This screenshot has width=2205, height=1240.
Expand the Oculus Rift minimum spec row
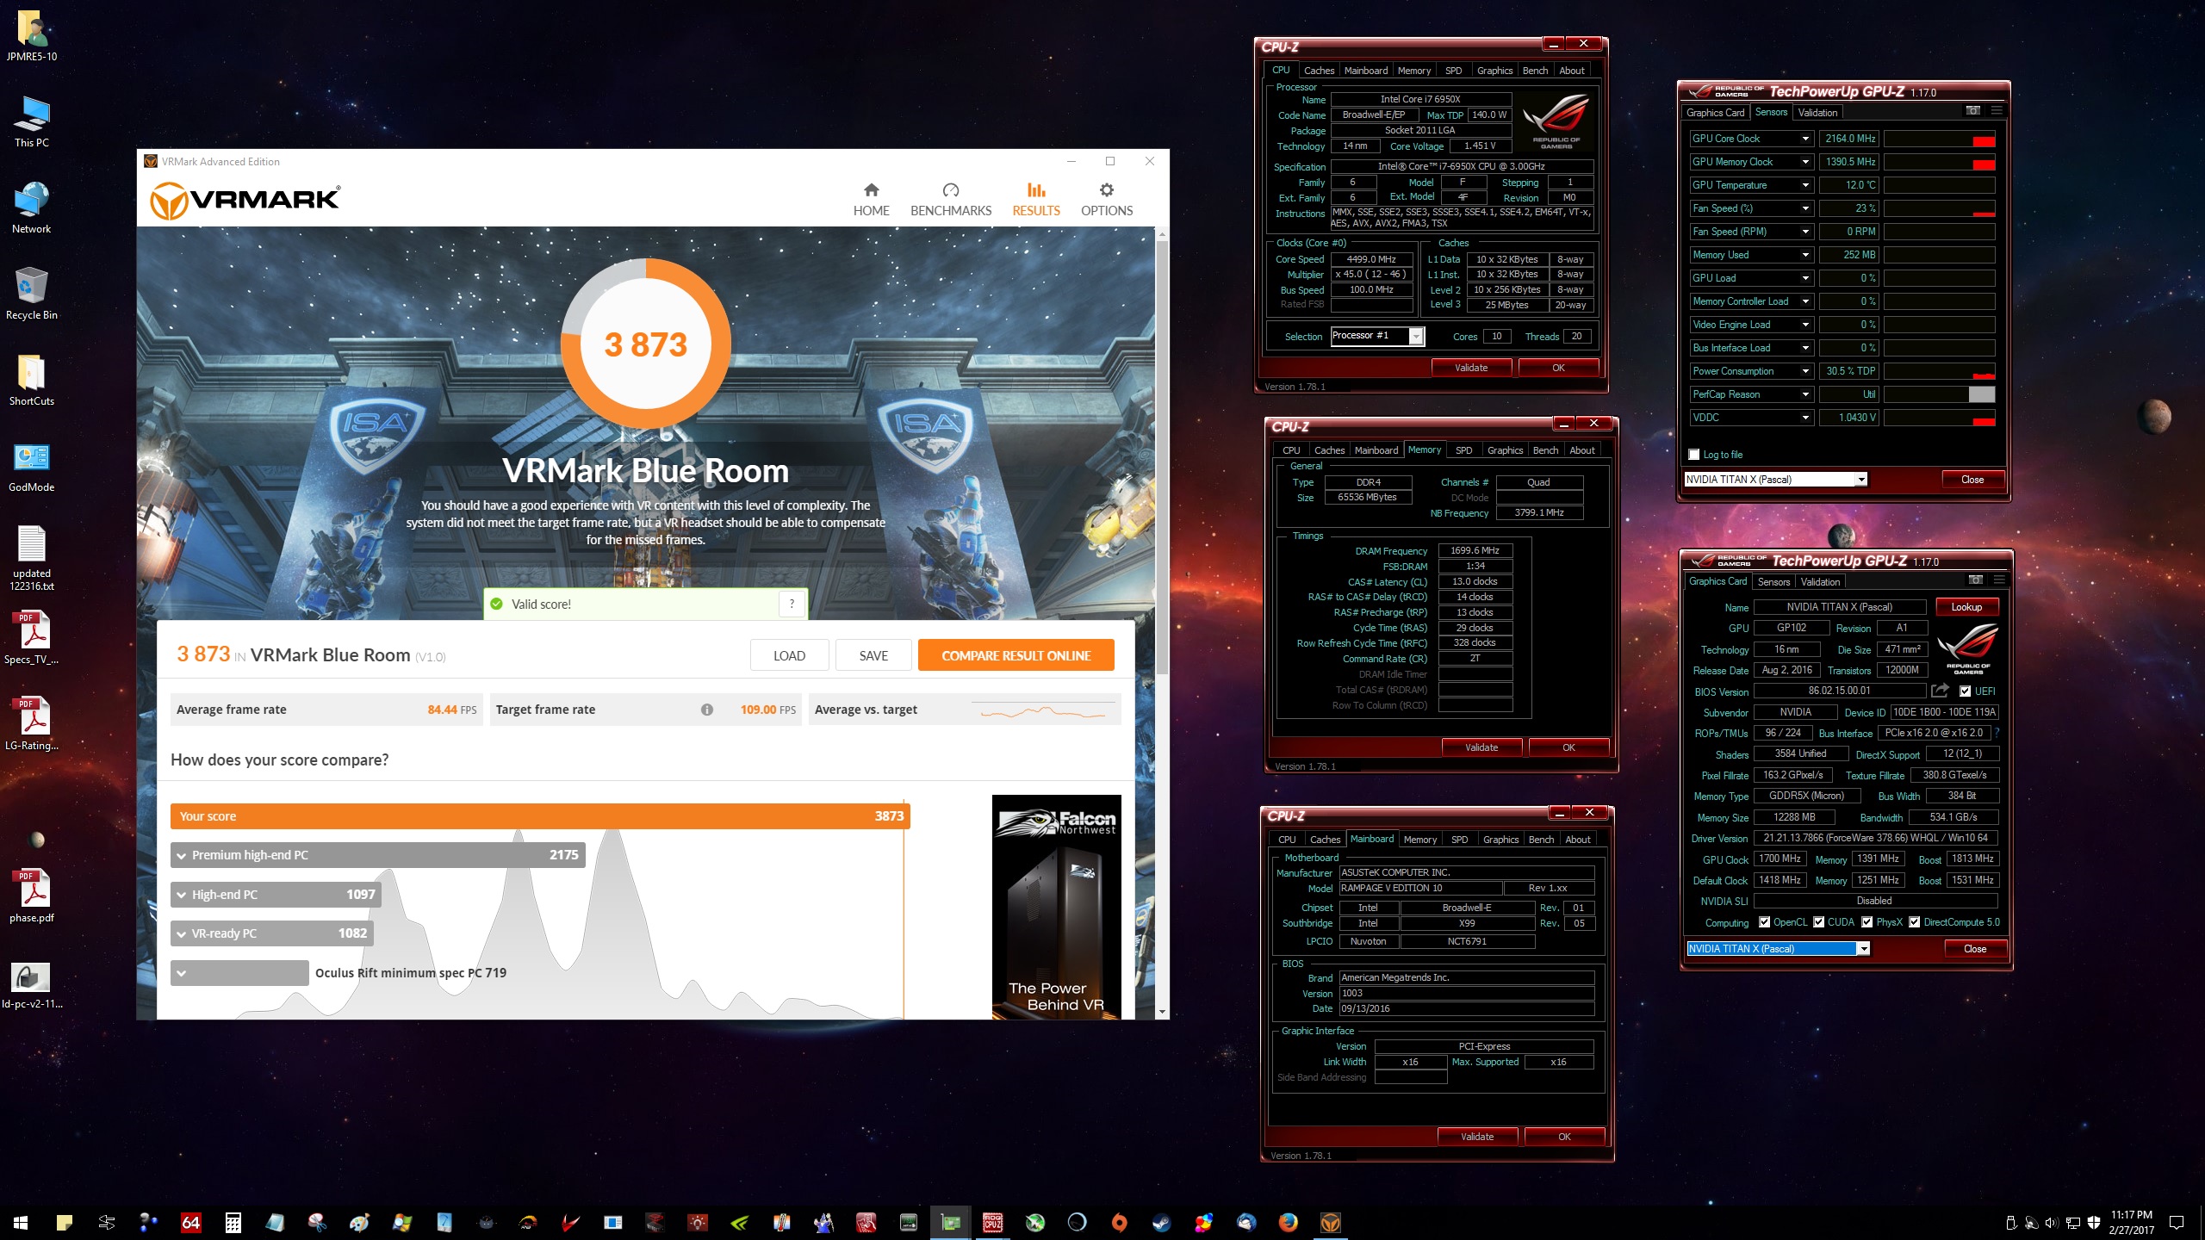click(182, 973)
